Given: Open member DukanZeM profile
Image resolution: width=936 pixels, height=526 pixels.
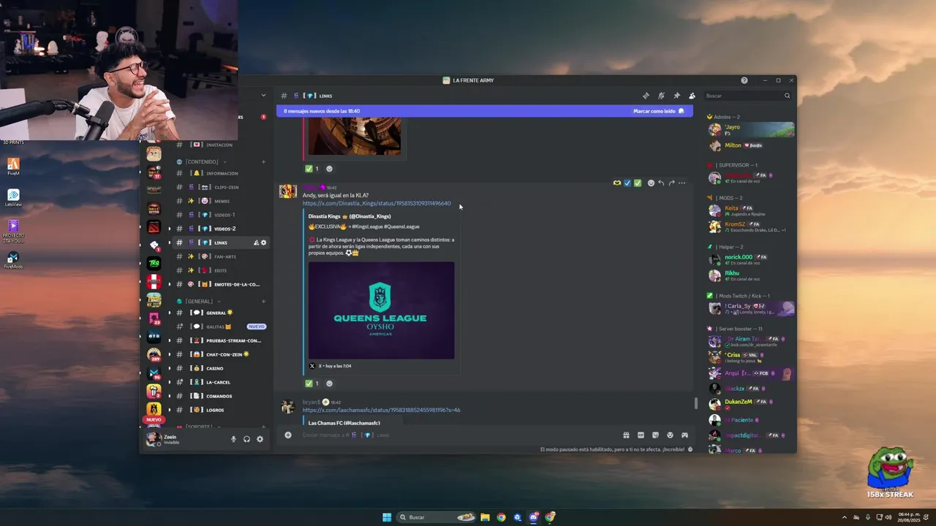Looking at the screenshot, I should click(751, 404).
